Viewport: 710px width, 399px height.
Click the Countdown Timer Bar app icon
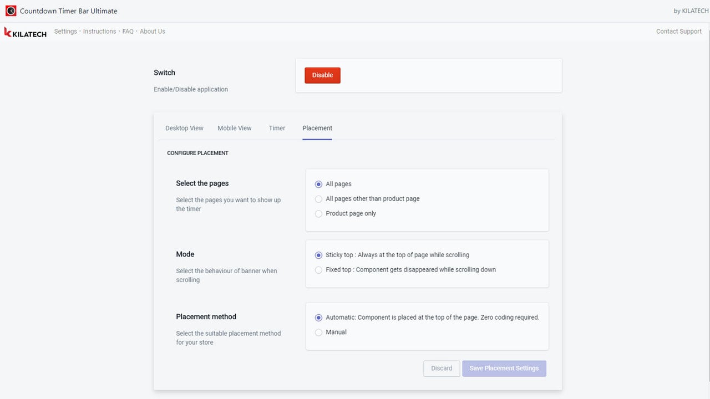[x=11, y=11]
